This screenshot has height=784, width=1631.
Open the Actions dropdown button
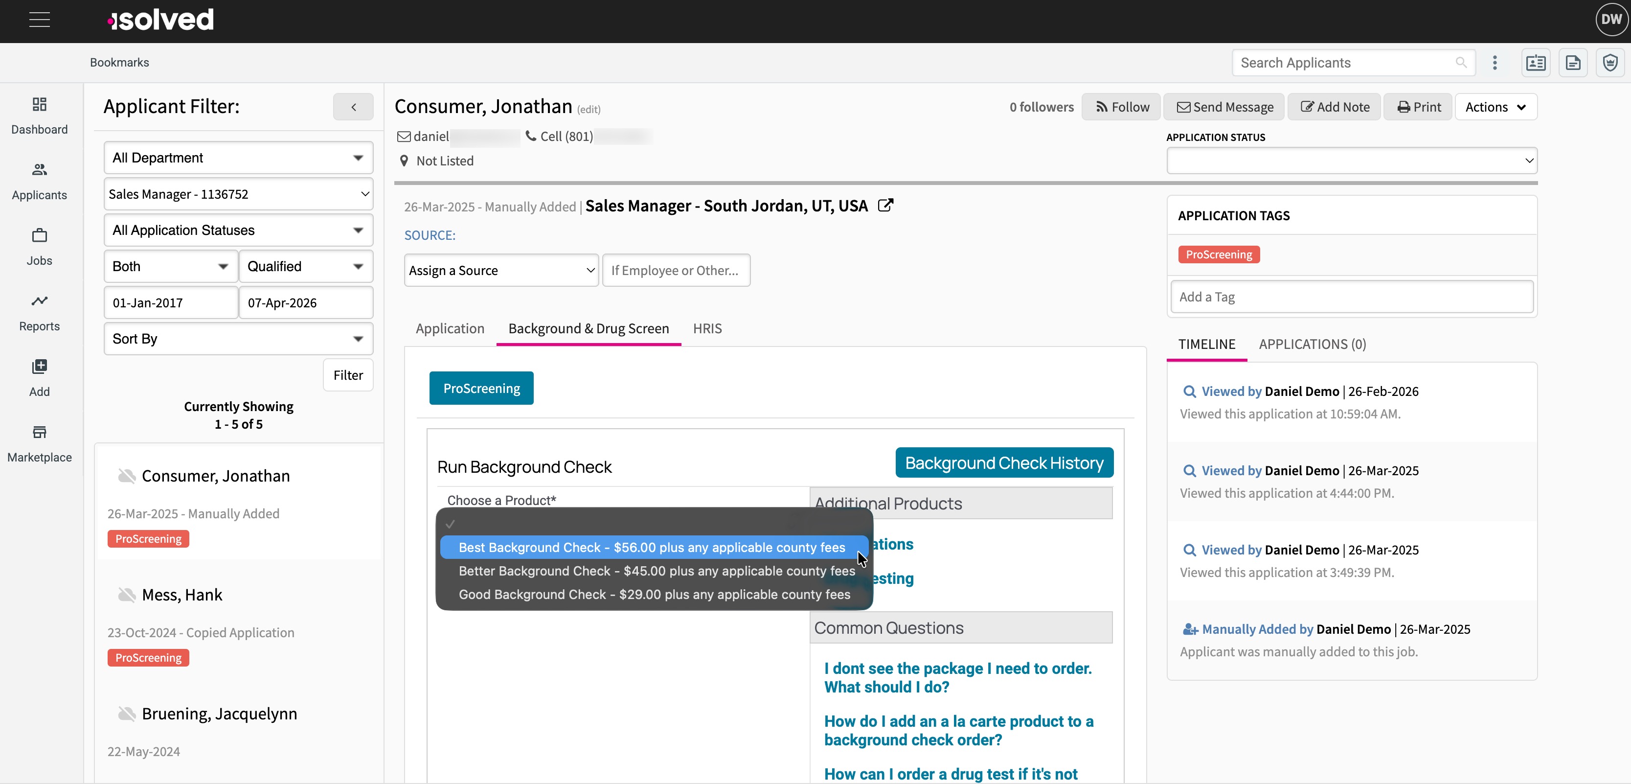pos(1495,107)
